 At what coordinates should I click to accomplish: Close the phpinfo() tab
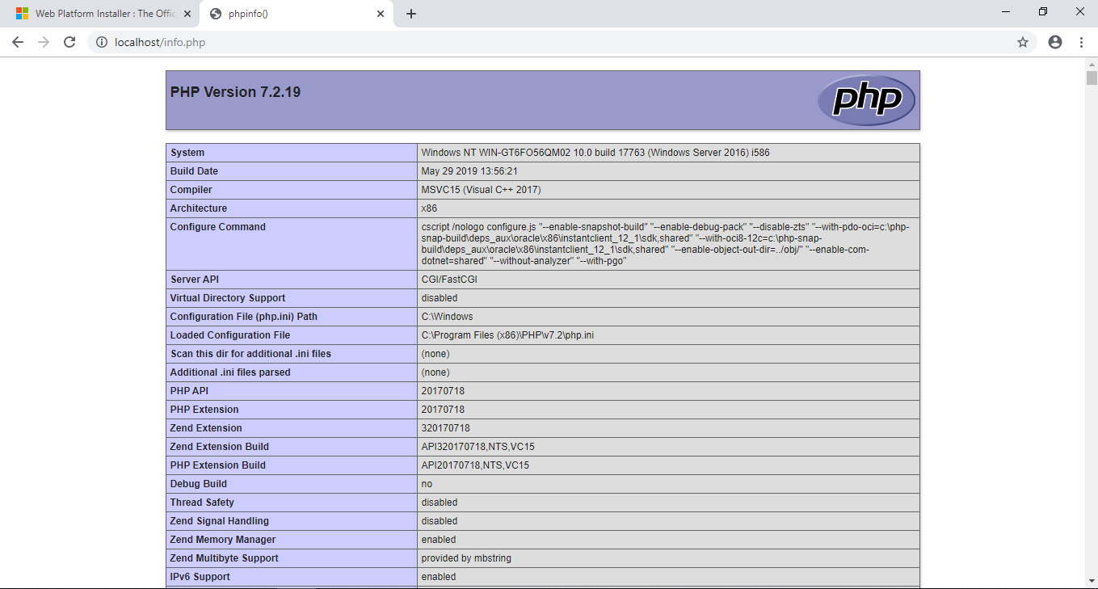tap(381, 14)
